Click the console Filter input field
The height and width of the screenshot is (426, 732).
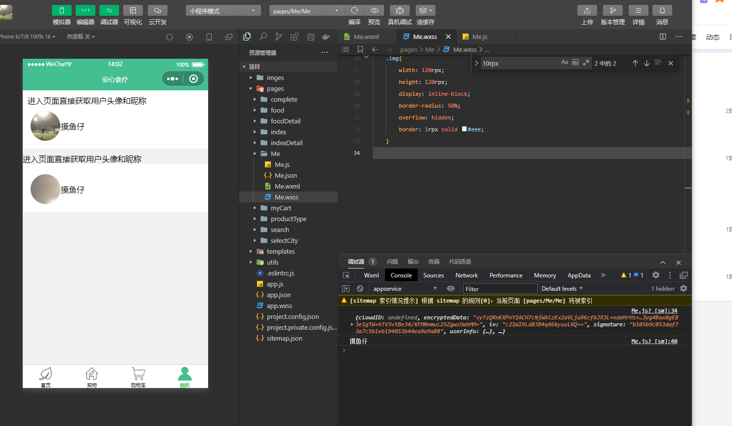[500, 289]
